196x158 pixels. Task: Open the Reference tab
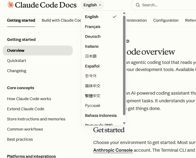[191, 20]
